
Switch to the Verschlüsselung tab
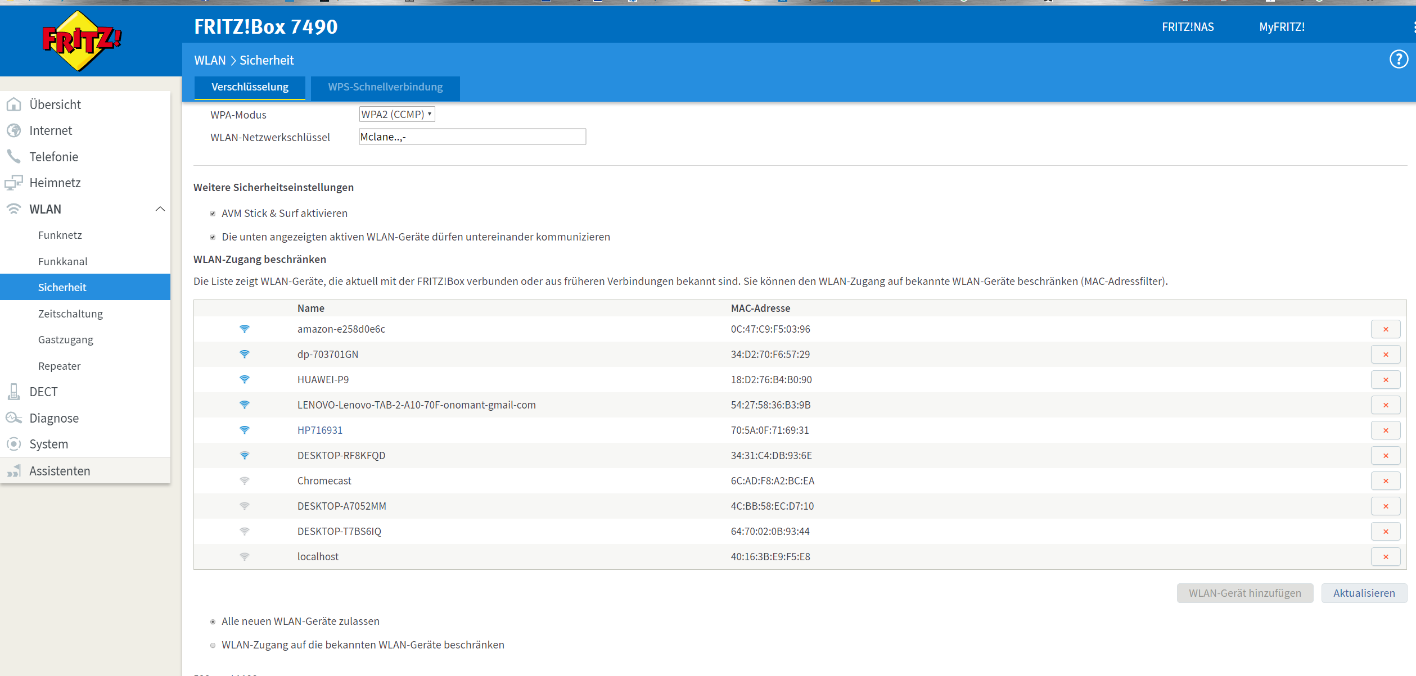coord(250,88)
